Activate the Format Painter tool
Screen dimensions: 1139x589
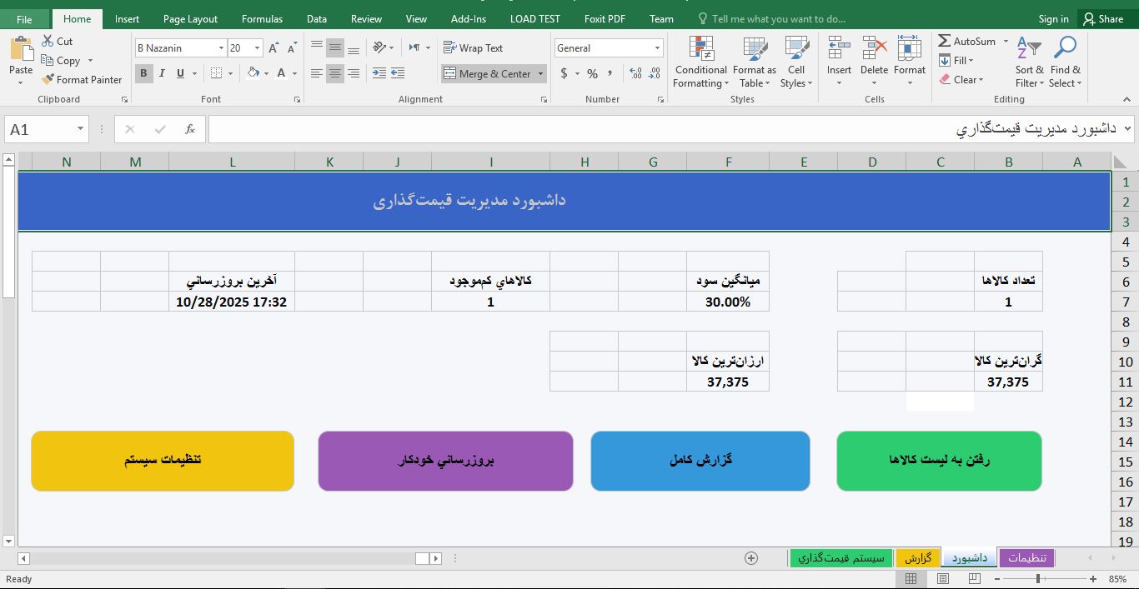pyautogui.click(x=82, y=79)
